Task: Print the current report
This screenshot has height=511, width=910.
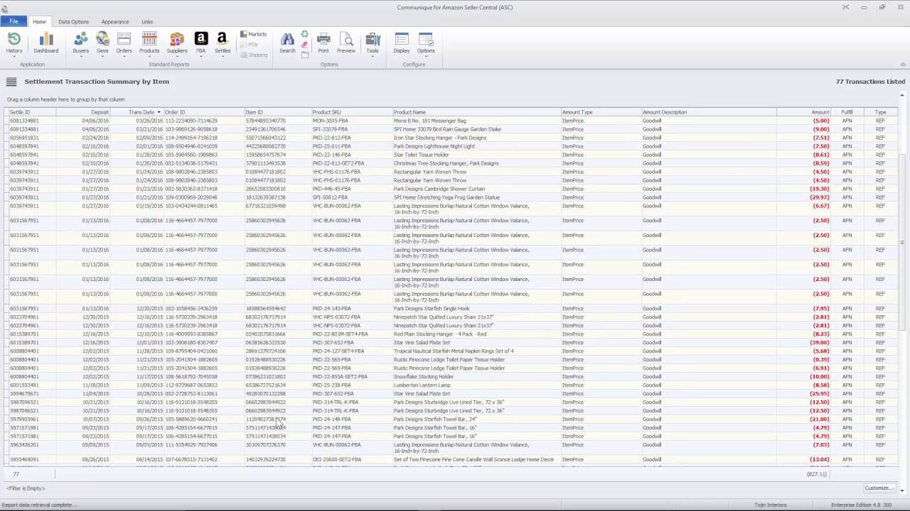Action: [x=323, y=43]
